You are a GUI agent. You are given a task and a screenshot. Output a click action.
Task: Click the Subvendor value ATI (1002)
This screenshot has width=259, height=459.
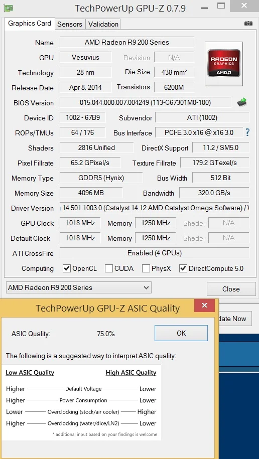pos(202,118)
